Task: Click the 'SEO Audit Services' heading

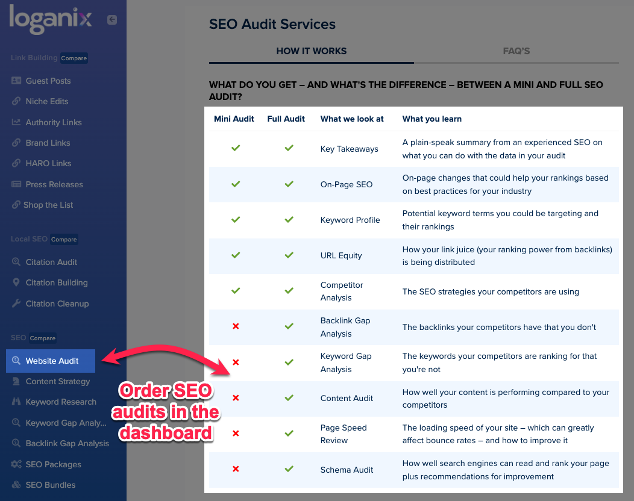Action: pyautogui.click(x=272, y=24)
